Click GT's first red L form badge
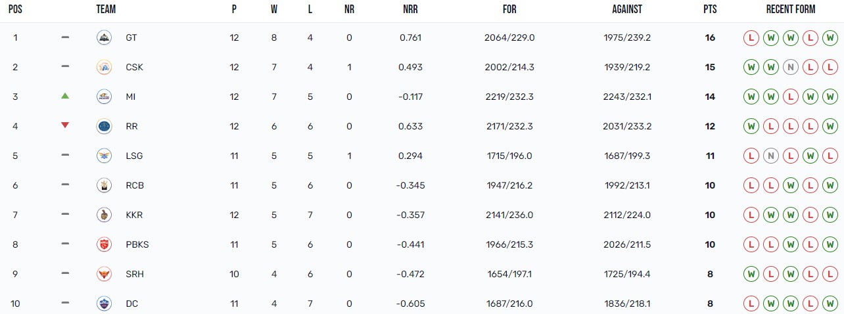The image size is (844, 314). tap(751, 37)
